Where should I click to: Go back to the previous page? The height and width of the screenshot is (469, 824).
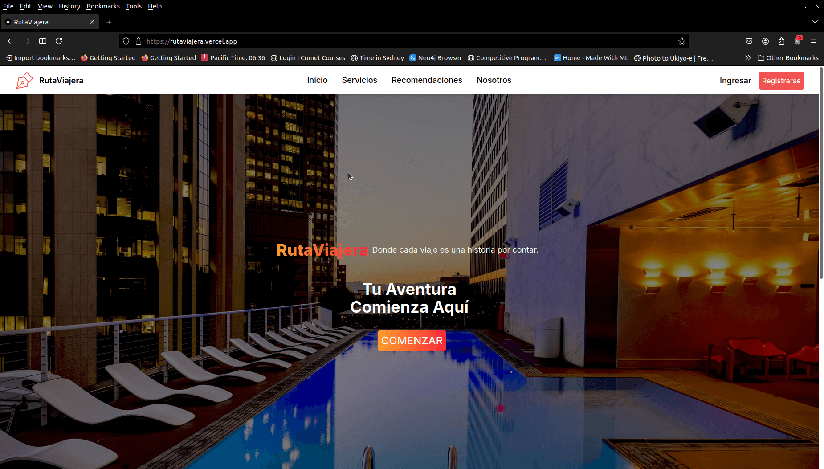tap(11, 41)
